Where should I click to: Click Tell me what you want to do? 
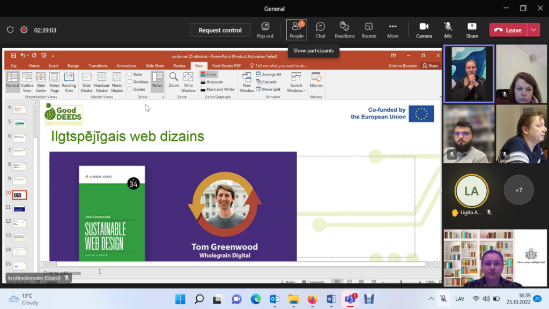tap(279, 66)
